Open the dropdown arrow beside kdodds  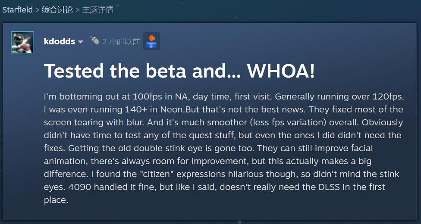80,42
